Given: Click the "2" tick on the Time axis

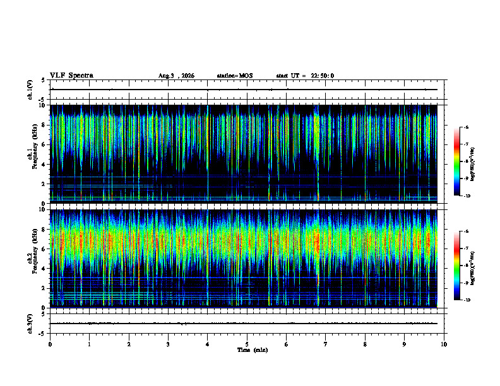Looking at the screenshot, I should (129, 344).
